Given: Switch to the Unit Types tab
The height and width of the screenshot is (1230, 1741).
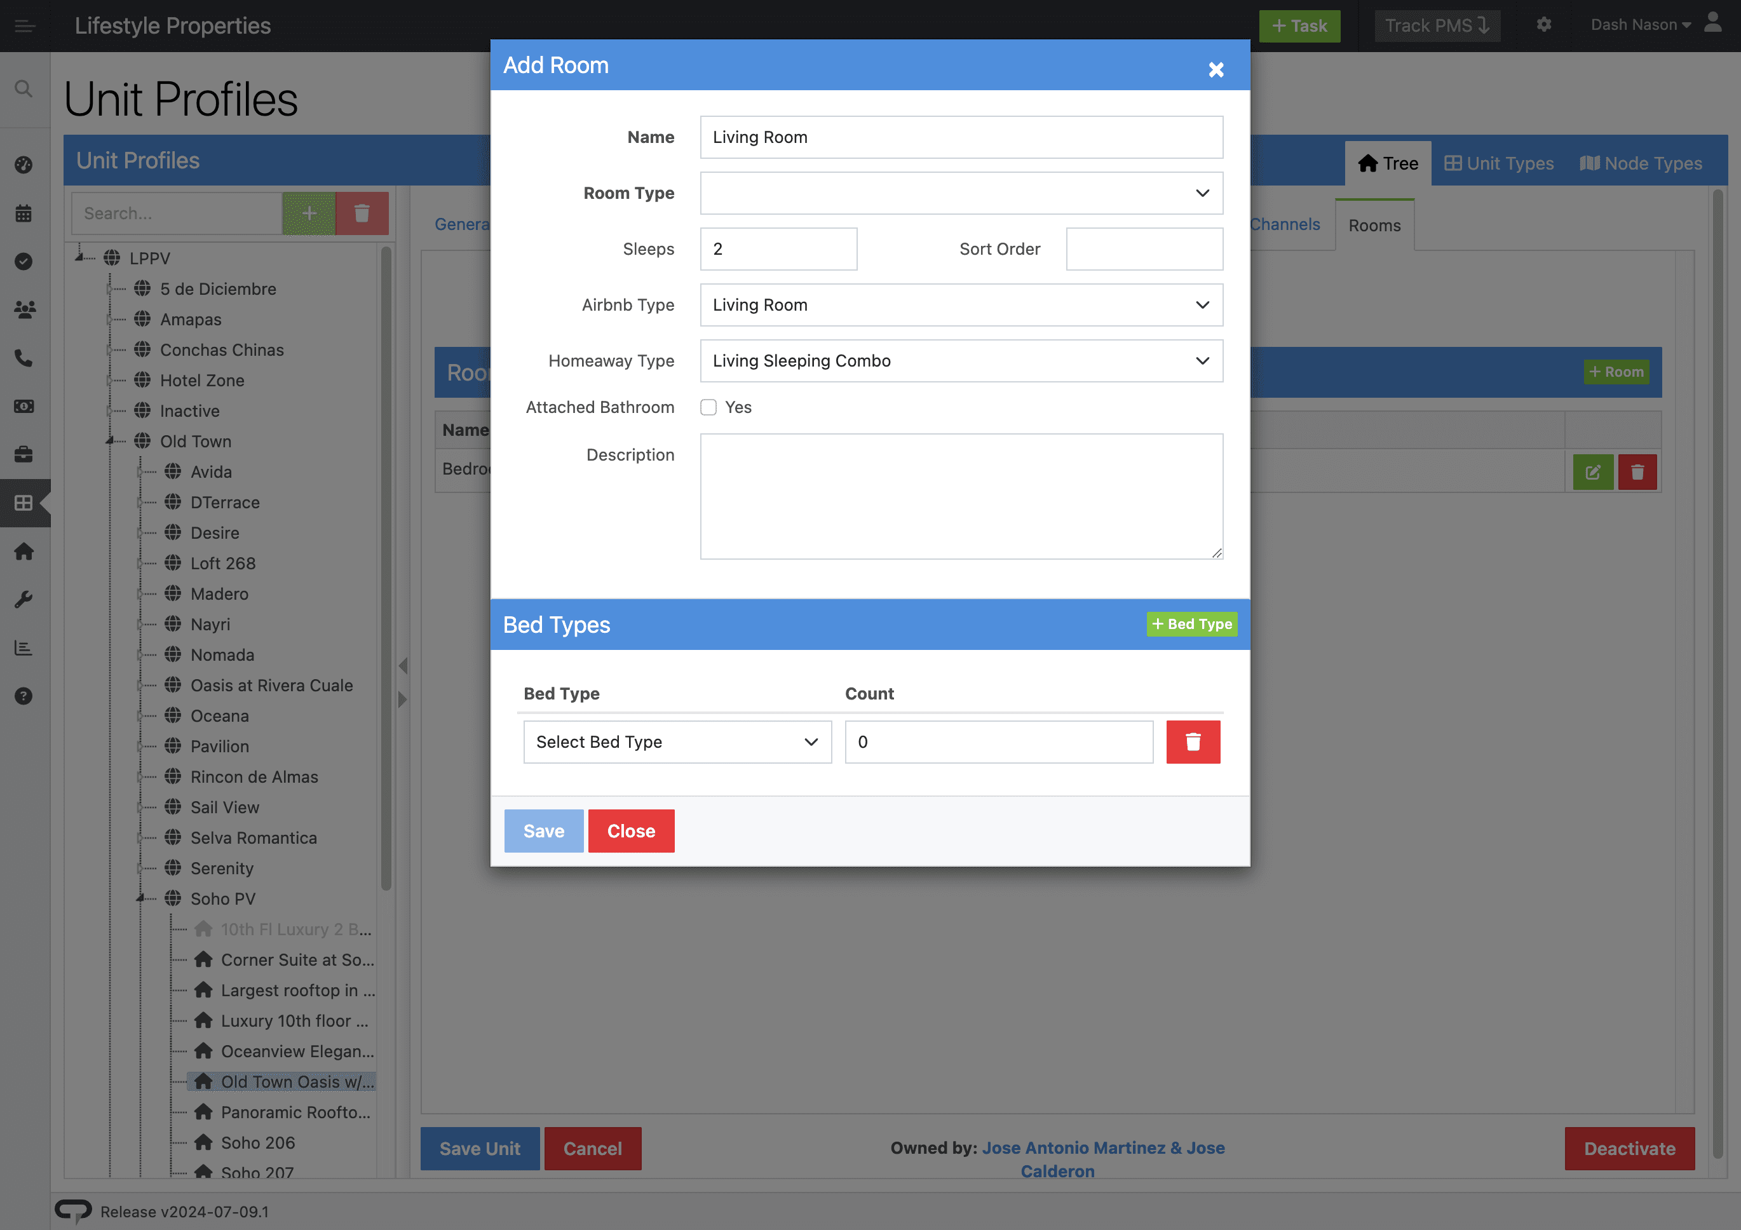Looking at the screenshot, I should (1498, 163).
